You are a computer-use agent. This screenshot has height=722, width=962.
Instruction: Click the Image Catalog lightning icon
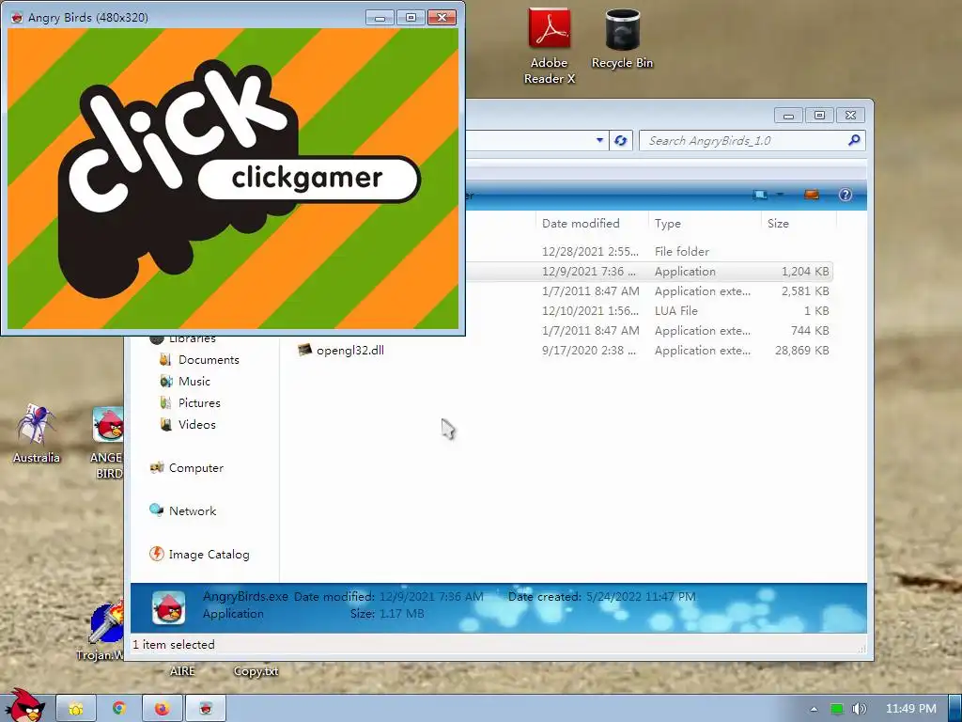pos(157,554)
